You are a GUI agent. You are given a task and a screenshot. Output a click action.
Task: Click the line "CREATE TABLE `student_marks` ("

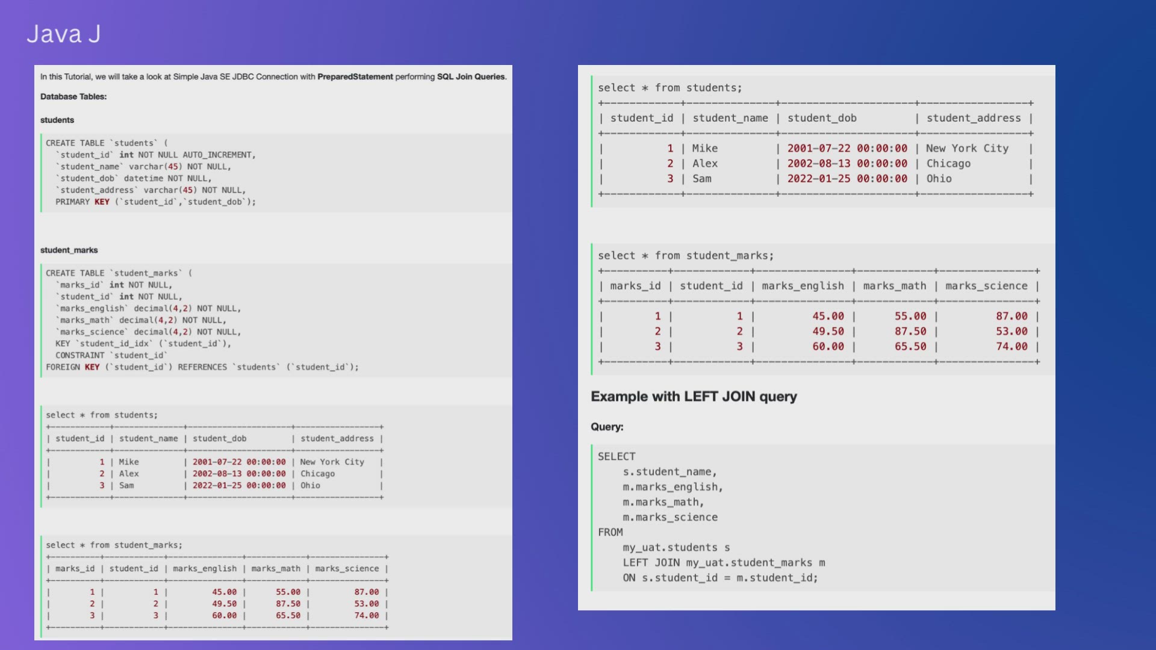(119, 273)
